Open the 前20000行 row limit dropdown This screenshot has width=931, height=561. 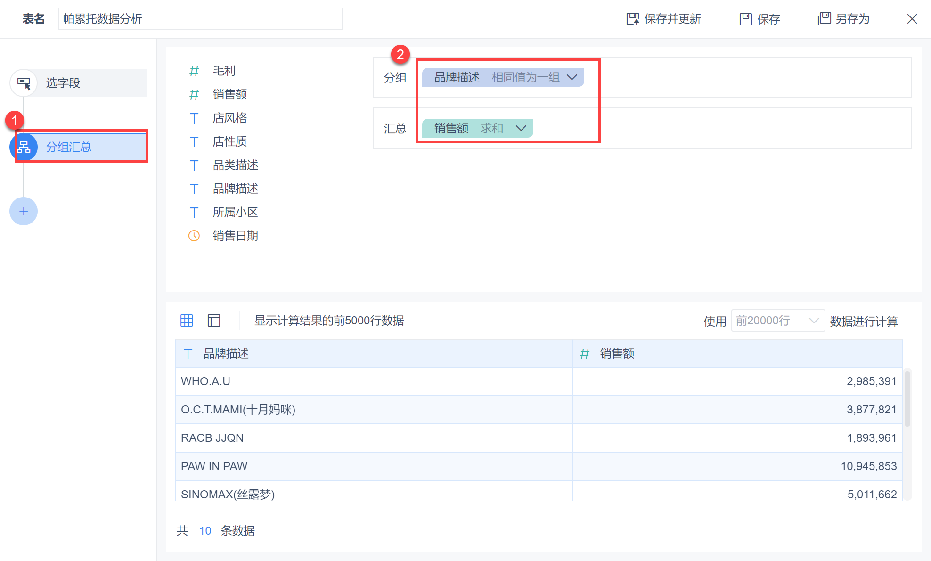point(777,321)
